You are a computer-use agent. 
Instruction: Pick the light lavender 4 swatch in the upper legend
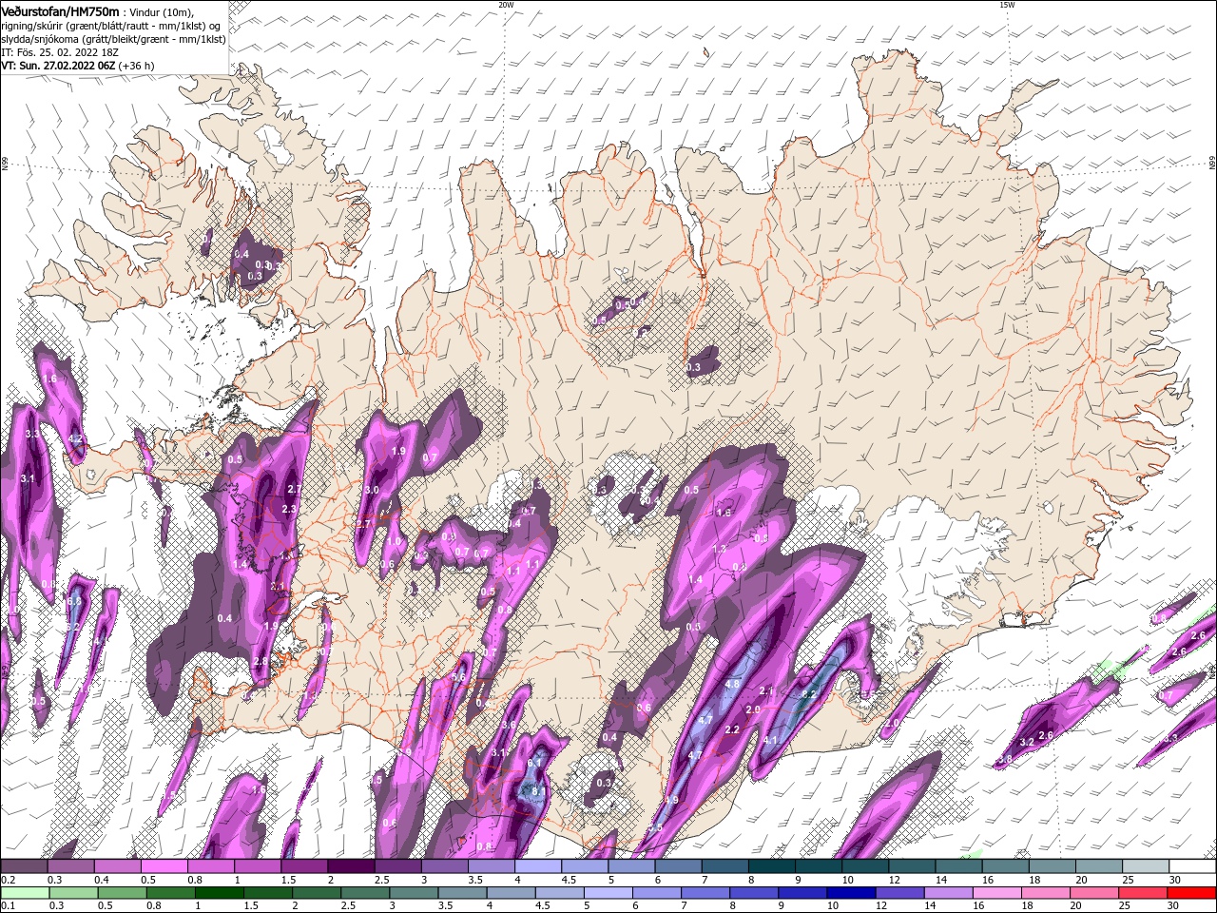tap(537, 866)
